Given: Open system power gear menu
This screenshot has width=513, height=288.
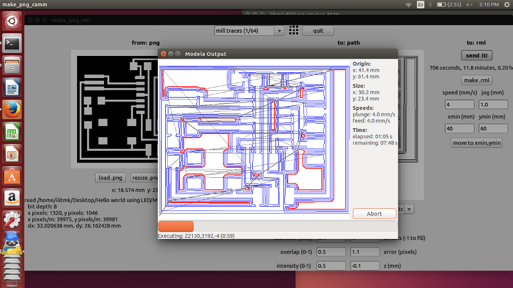Looking at the screenshot, I should tap(507, 5).
